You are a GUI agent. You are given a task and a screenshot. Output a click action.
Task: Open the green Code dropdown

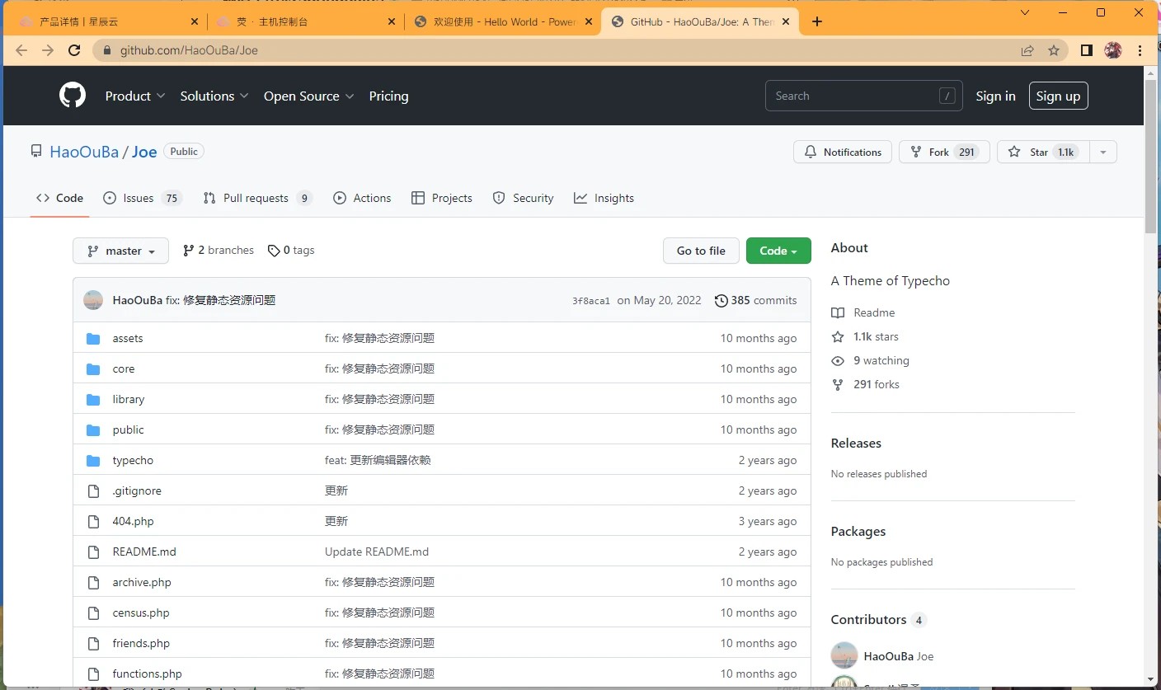tap(778, 251)
